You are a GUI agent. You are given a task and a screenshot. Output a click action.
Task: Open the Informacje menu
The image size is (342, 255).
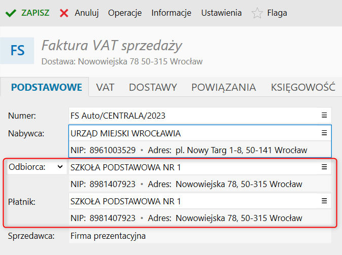click(x=171, y=13)
